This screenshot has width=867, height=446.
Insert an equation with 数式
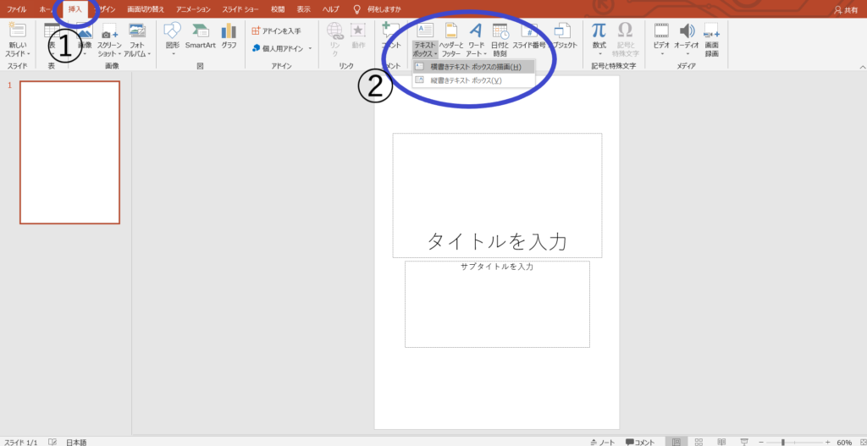(599, 39)
